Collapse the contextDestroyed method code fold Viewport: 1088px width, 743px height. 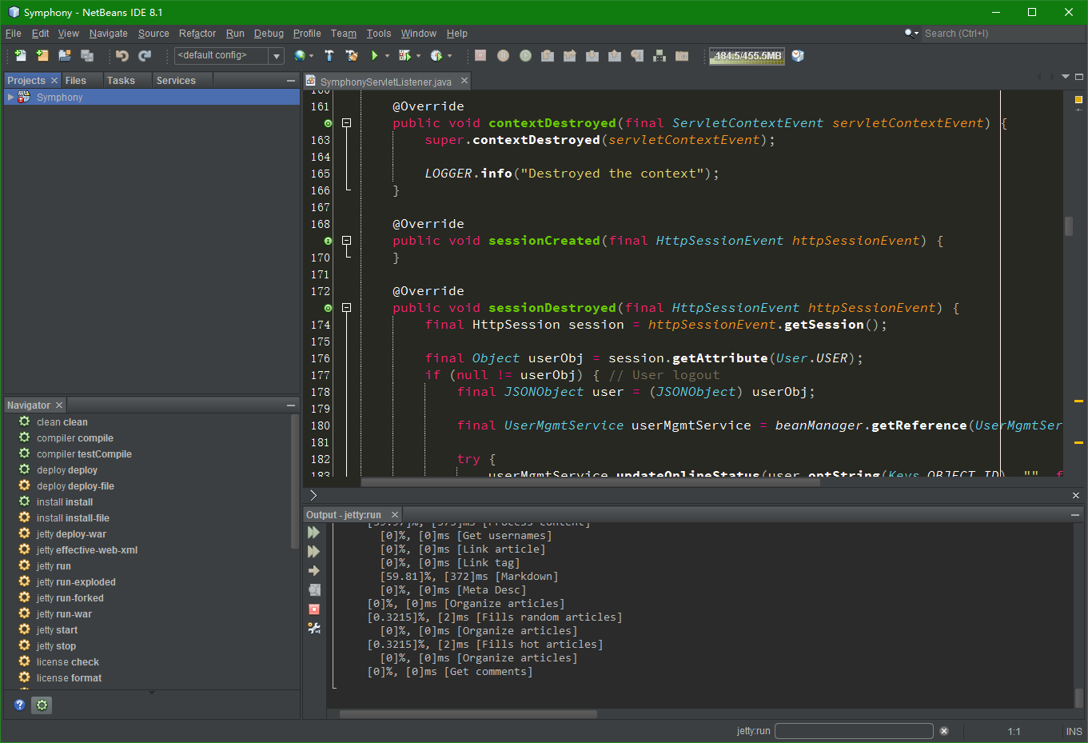pyautogui.click(x=346, y=123)
